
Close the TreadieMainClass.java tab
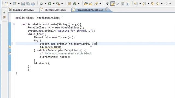tap(106, 10)
